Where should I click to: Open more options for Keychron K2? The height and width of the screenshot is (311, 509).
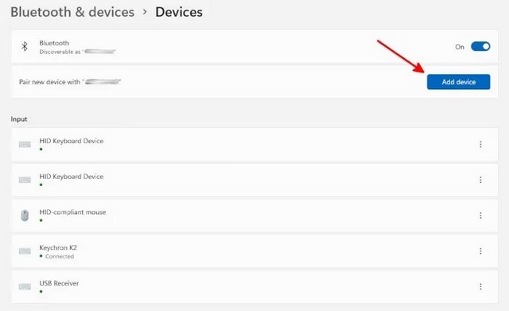(480, 251)
